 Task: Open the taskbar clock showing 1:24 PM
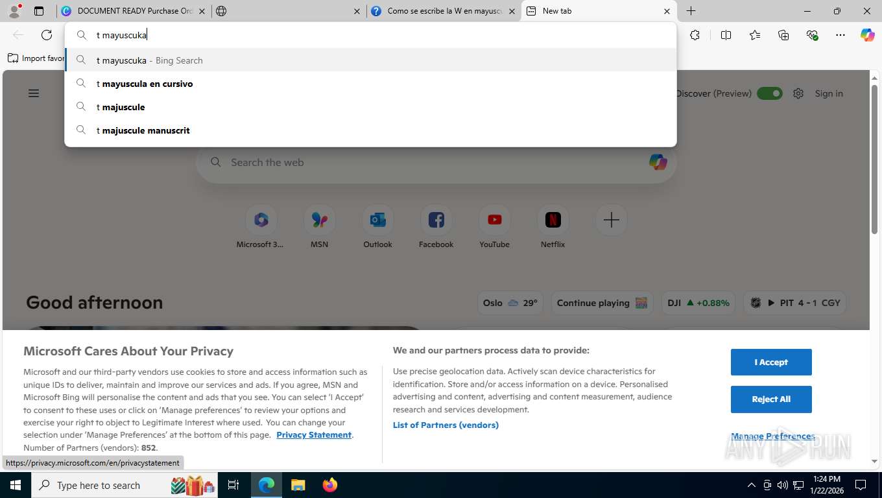[x=827, y=485]
